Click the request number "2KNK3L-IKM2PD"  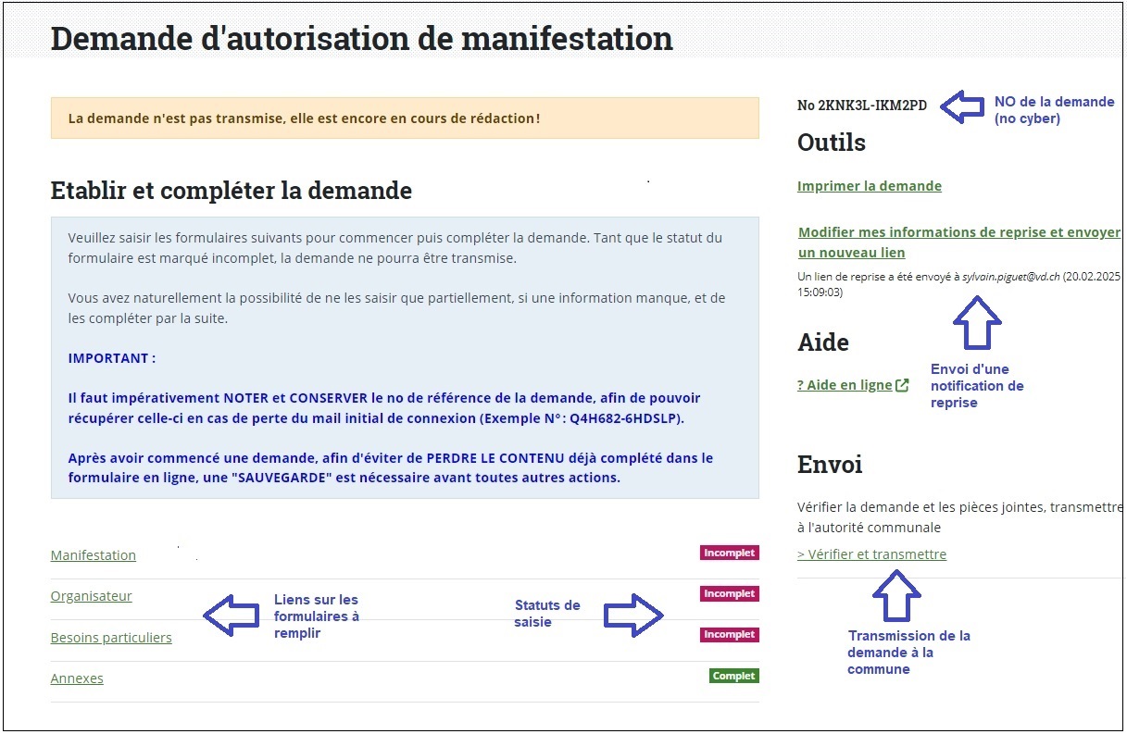point(863,105)
